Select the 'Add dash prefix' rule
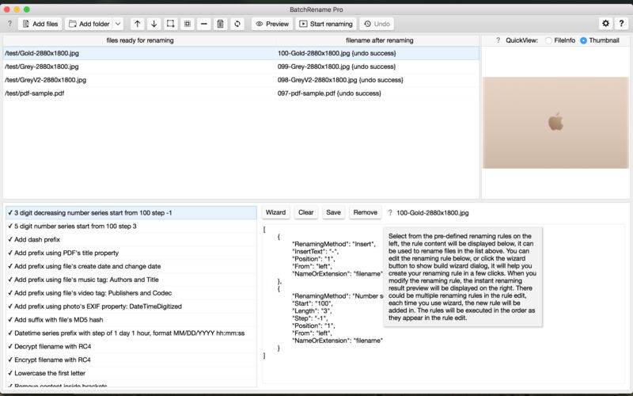 pos(131,240)
